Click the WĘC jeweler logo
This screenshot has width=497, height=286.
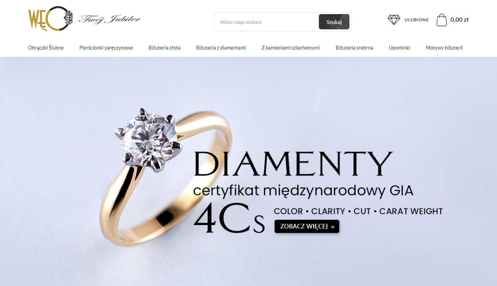click(x=50, y=18)
